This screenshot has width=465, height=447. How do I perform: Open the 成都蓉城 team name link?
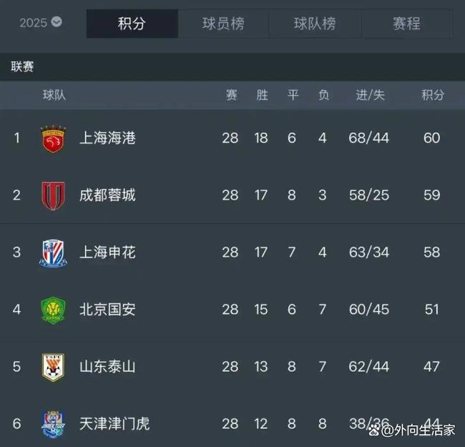(107, 195)
